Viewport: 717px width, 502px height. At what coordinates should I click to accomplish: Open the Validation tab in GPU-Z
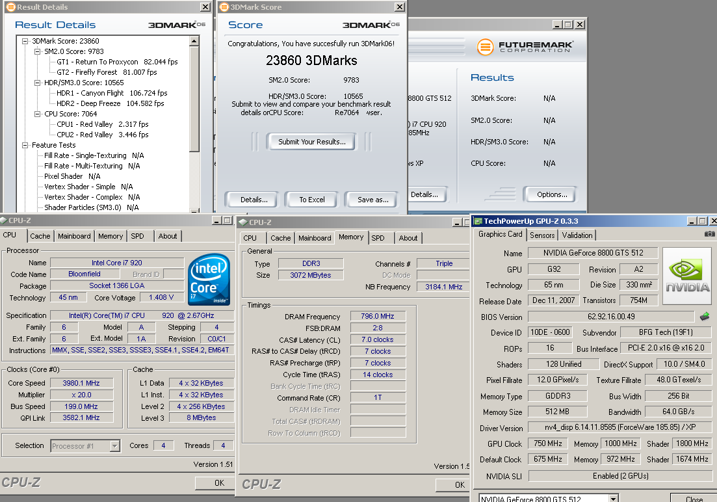[x=577, y=235]
